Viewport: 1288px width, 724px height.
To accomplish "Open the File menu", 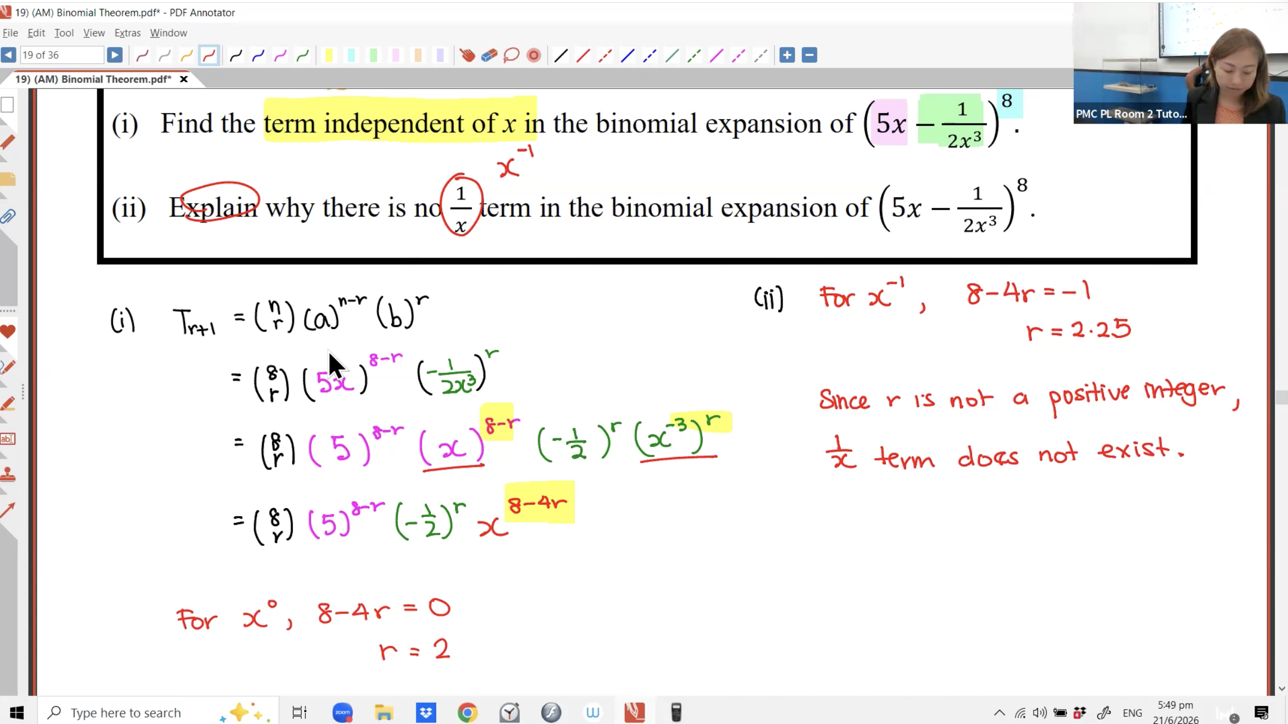I will pos(10,33).
